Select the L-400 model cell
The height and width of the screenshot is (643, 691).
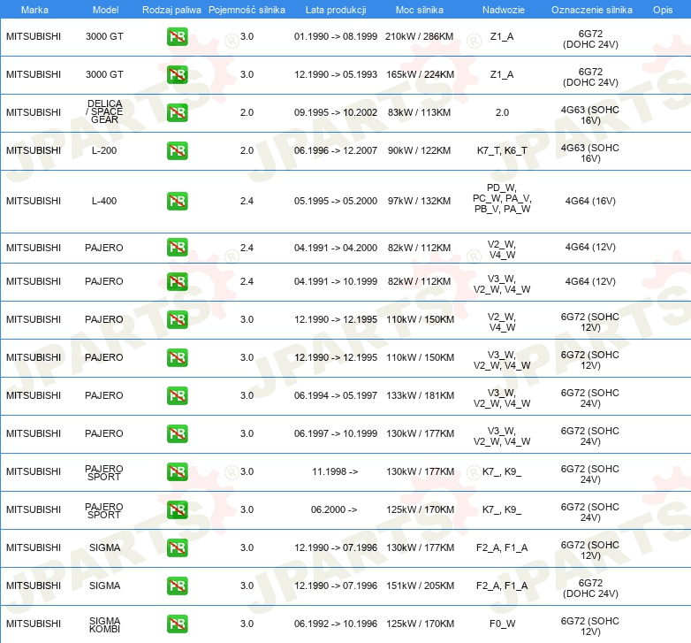point(104,202)
